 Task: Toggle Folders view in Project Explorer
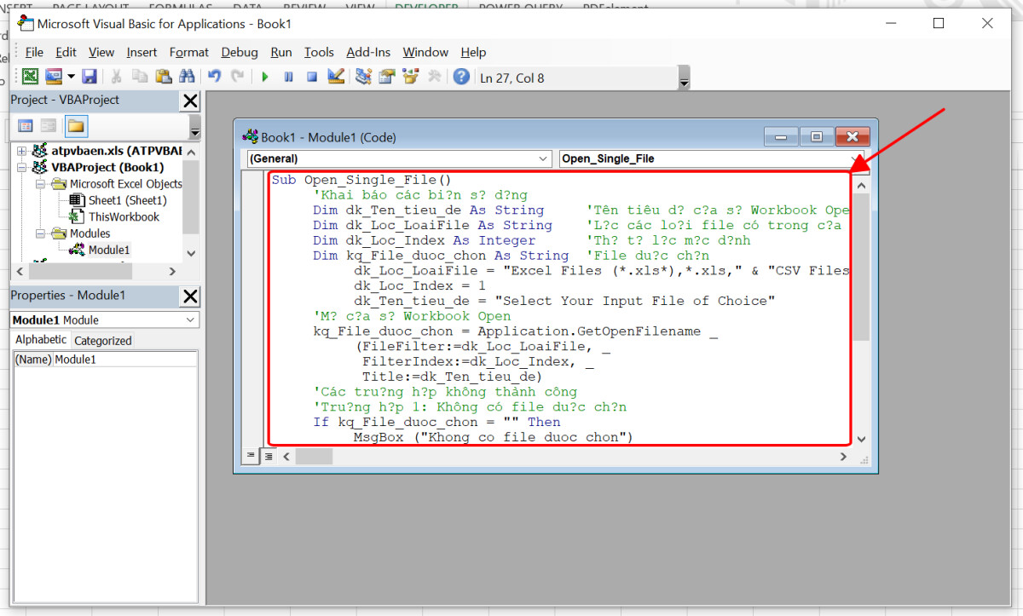[x=77, y=126]
